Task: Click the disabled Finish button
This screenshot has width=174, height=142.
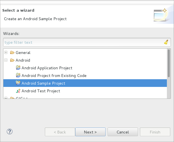Action: tap(155, 132)
